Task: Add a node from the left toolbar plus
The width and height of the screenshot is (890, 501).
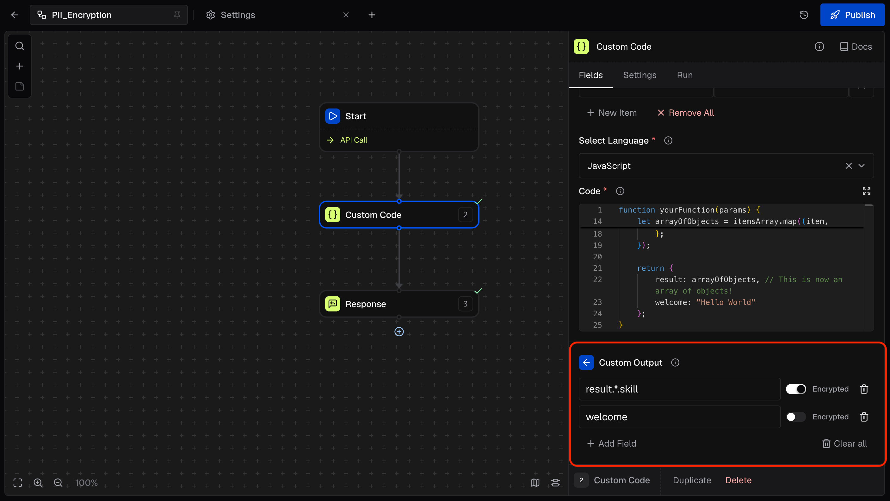Action: [20, 66]
